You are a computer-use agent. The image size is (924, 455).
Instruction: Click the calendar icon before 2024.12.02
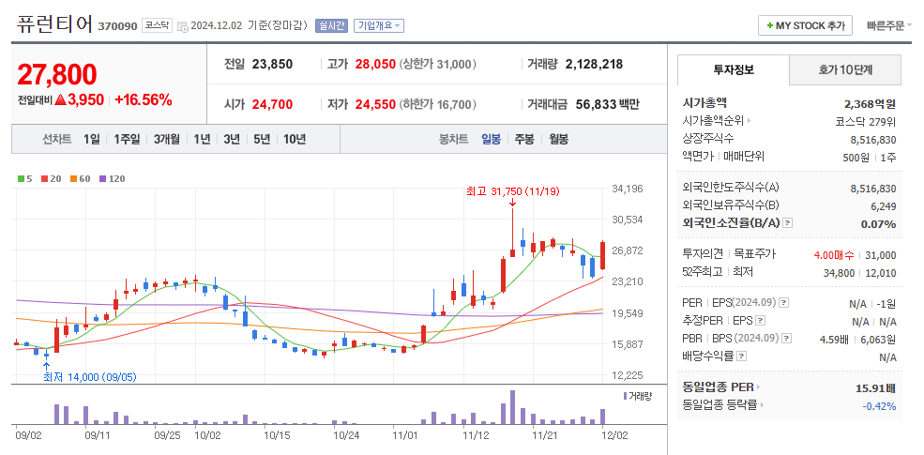point(182,26)
